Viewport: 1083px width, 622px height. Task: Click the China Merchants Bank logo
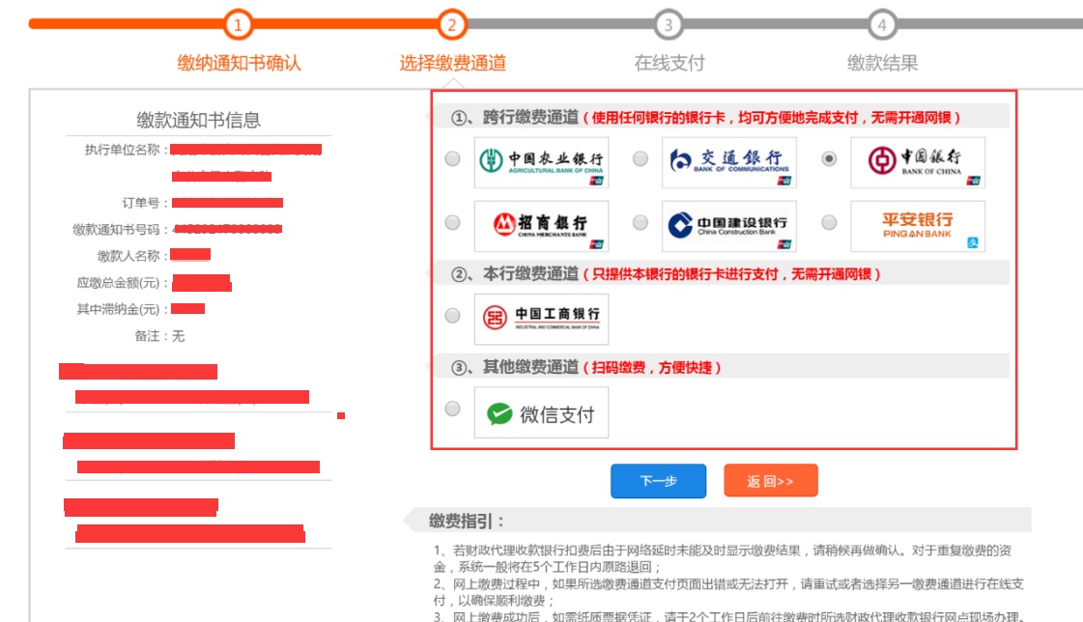click(x=541, y=226)
